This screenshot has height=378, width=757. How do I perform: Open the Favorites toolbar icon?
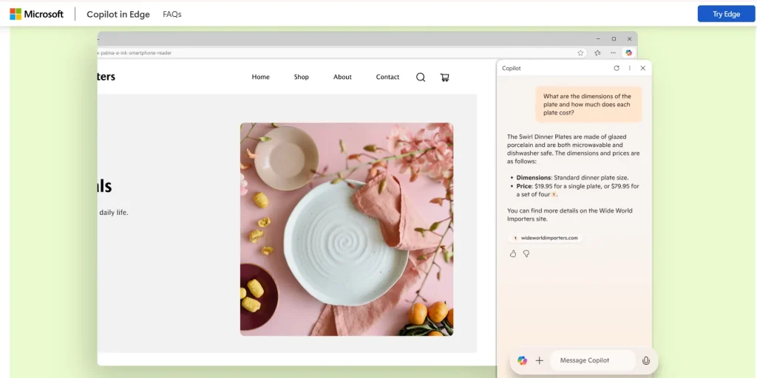click(597, 53)
